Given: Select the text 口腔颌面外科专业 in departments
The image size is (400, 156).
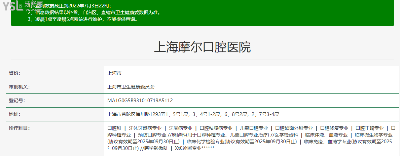Looking at the screenshot, I should click(294, 128).
